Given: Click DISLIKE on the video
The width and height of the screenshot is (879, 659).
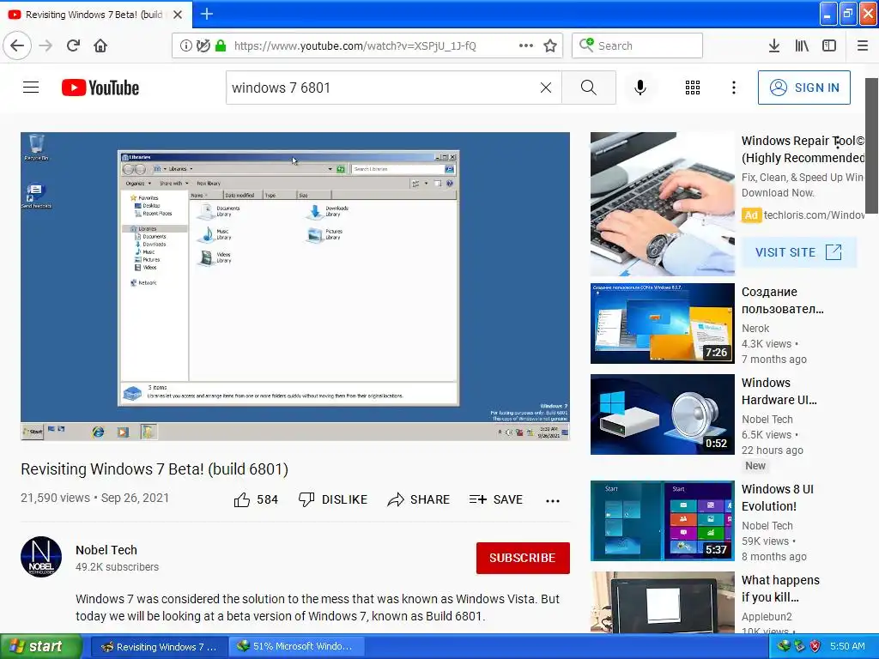Looking at the screenshot, I should click(x=333, y=499).
